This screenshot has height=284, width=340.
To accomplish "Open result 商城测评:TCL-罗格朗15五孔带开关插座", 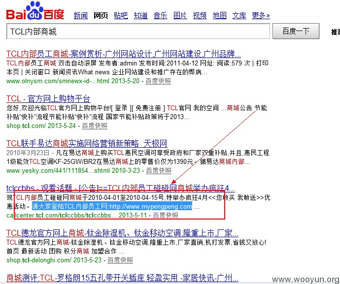I will (122, 278).
